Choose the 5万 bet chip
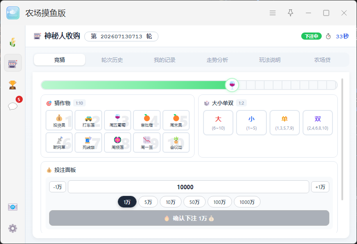 (148, 202)
